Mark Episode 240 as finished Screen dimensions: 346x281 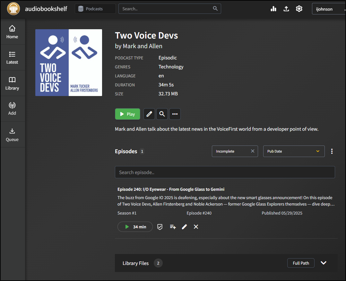[160, 227]
